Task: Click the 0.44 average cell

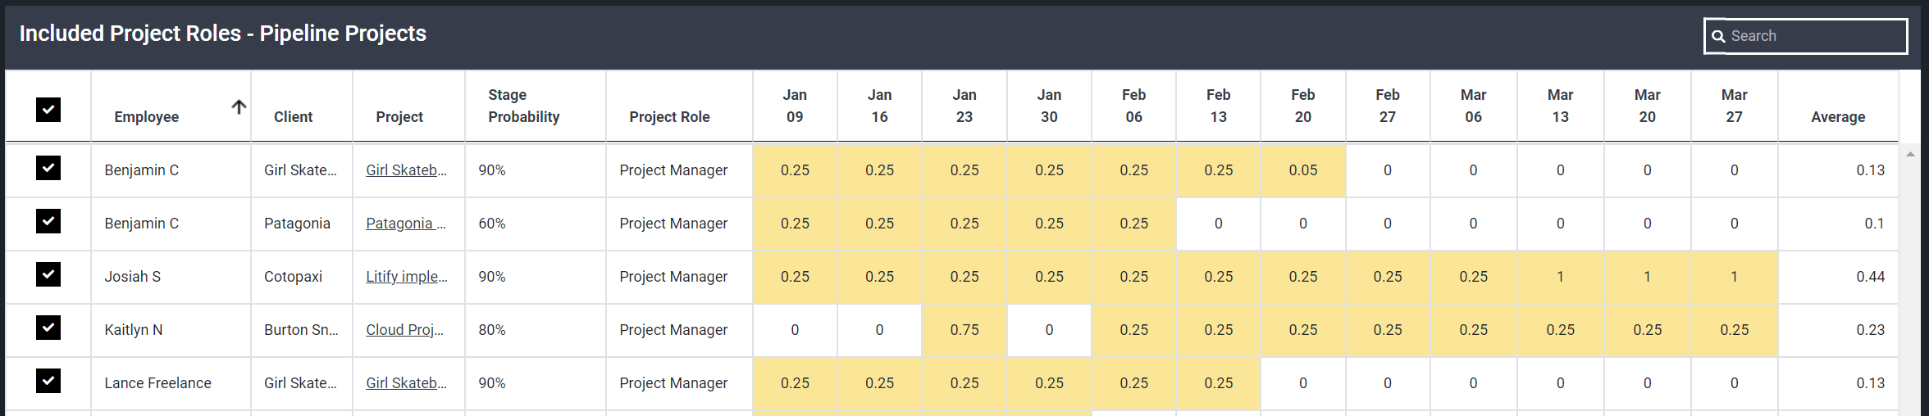Action: click(1838, 277)
